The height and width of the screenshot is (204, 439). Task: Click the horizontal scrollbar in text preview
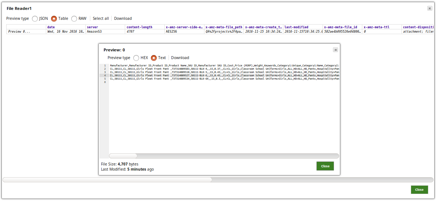tap(224, 156)
